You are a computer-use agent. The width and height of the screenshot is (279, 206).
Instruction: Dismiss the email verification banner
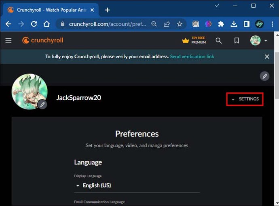[267, 57]
